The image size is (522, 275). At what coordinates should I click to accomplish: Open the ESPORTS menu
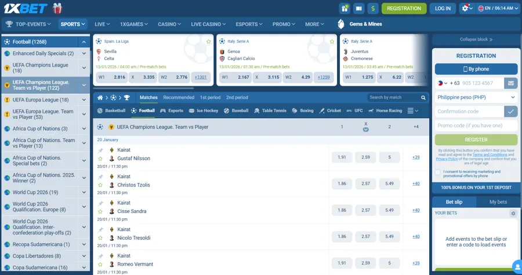(x=249, y=24)
